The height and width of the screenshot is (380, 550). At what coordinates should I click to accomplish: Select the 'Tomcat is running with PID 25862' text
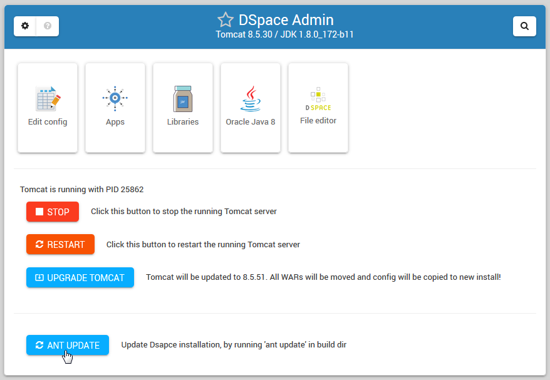click(81, 189)
